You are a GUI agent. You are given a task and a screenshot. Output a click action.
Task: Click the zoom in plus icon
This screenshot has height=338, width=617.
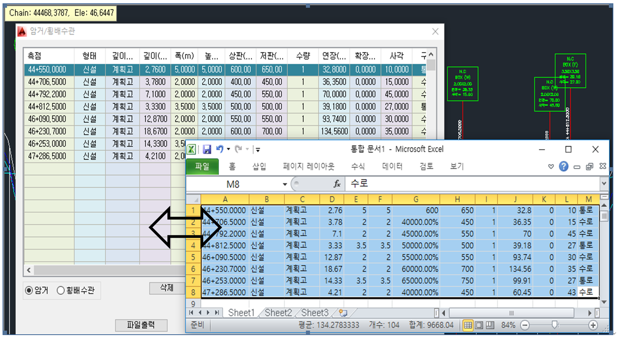[x=593, y=325]
